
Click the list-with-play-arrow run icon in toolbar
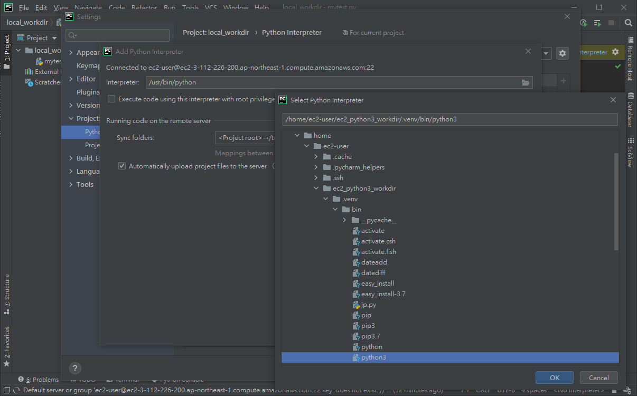(x=597, y=23)
